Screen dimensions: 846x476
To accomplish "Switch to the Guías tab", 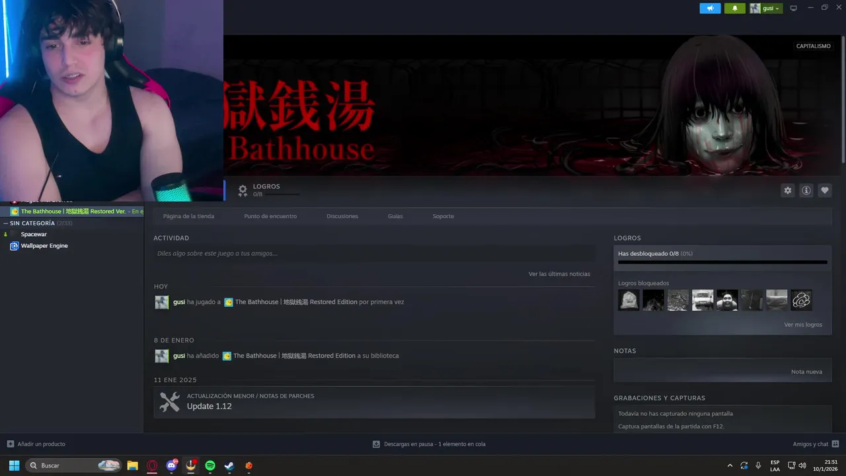I will point(395,216).
